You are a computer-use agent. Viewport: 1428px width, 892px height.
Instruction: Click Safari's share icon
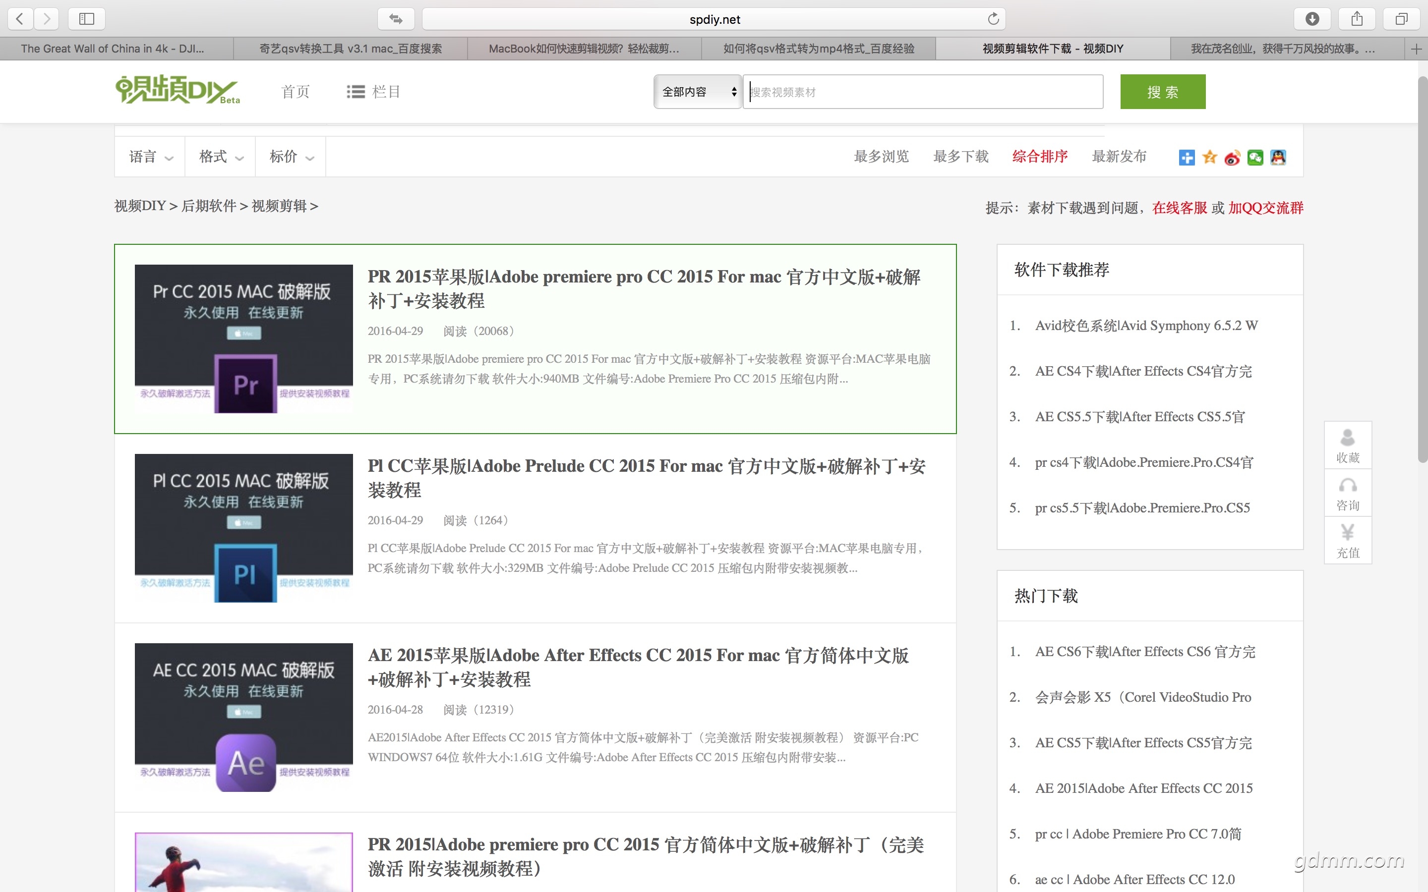tap(1357, 19)
